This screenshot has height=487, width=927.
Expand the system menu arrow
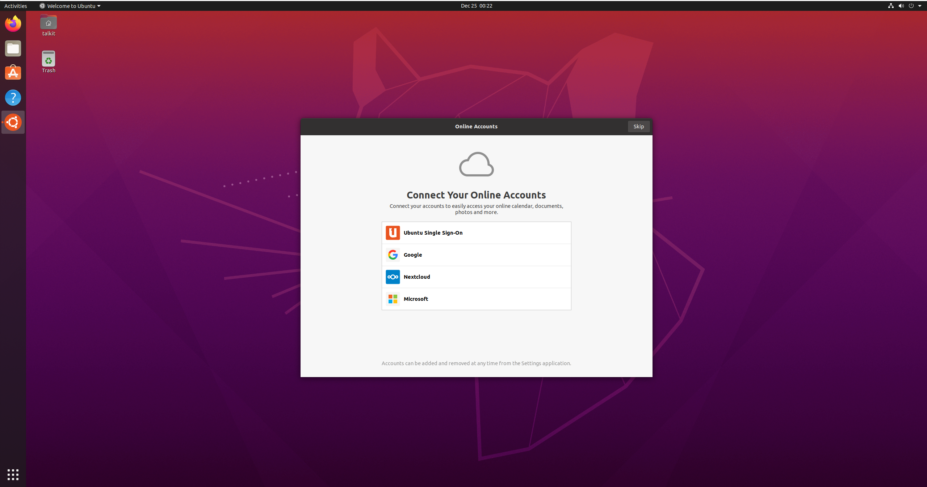coord(920,6)
